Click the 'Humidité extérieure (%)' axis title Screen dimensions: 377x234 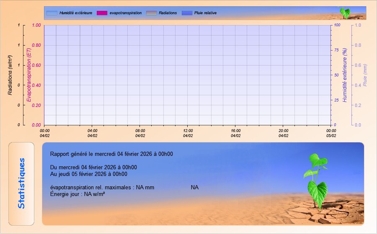coord(345,75)
